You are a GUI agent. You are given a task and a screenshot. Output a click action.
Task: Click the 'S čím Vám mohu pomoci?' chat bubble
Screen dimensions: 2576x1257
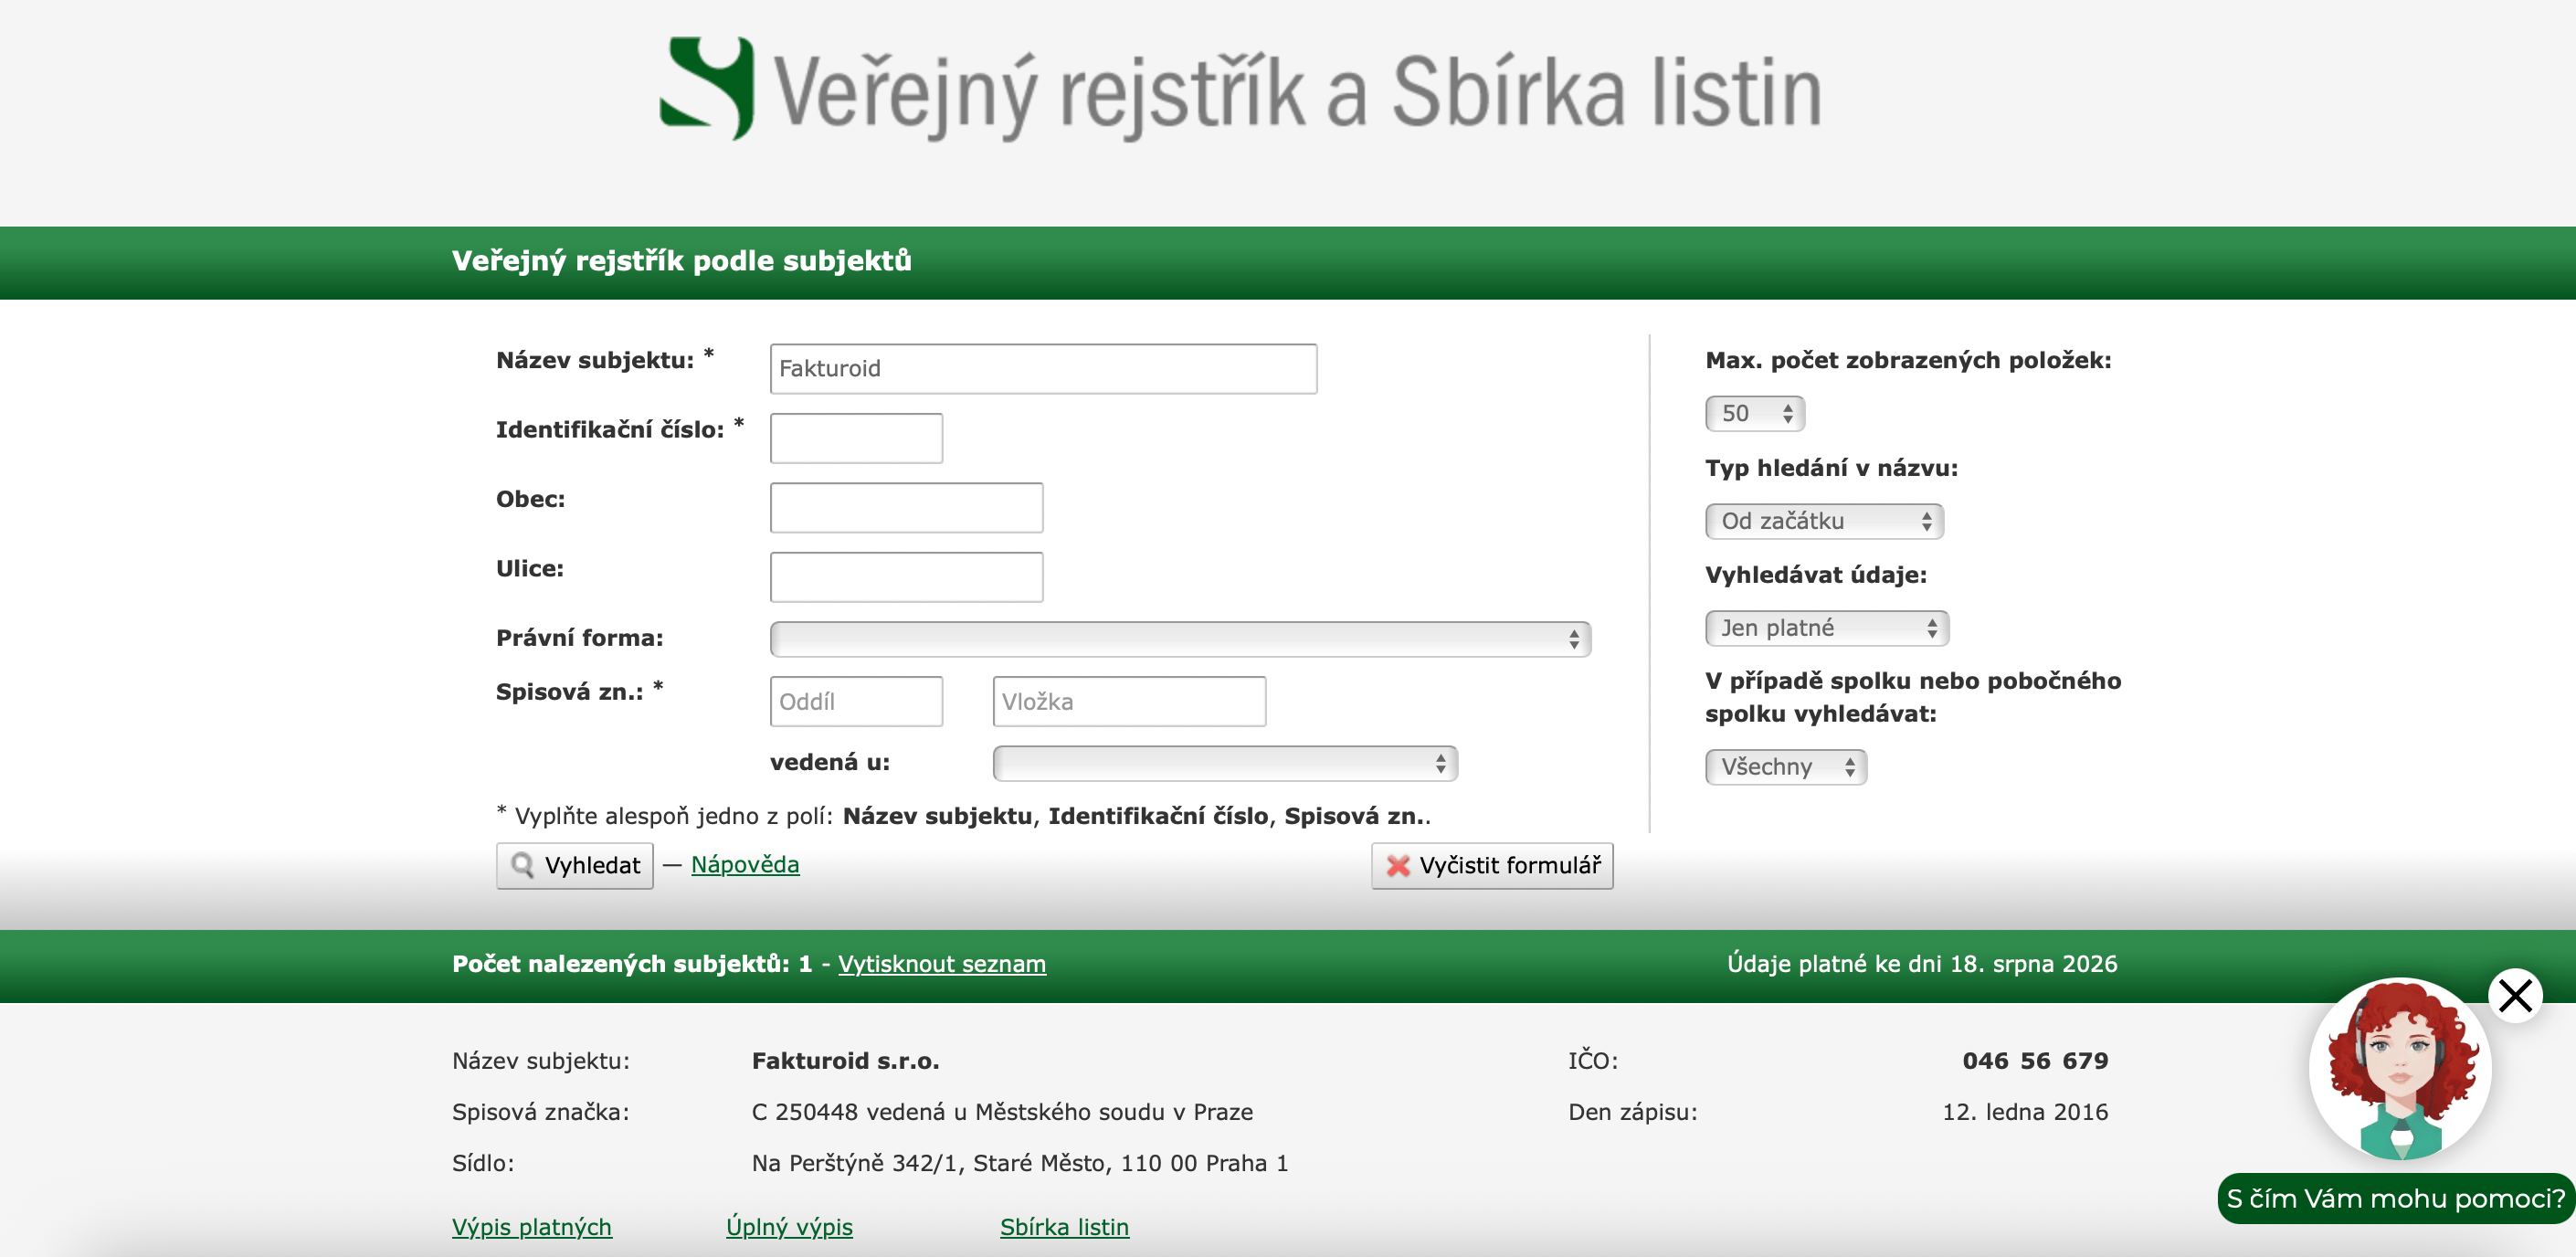click(2395, 1198)
